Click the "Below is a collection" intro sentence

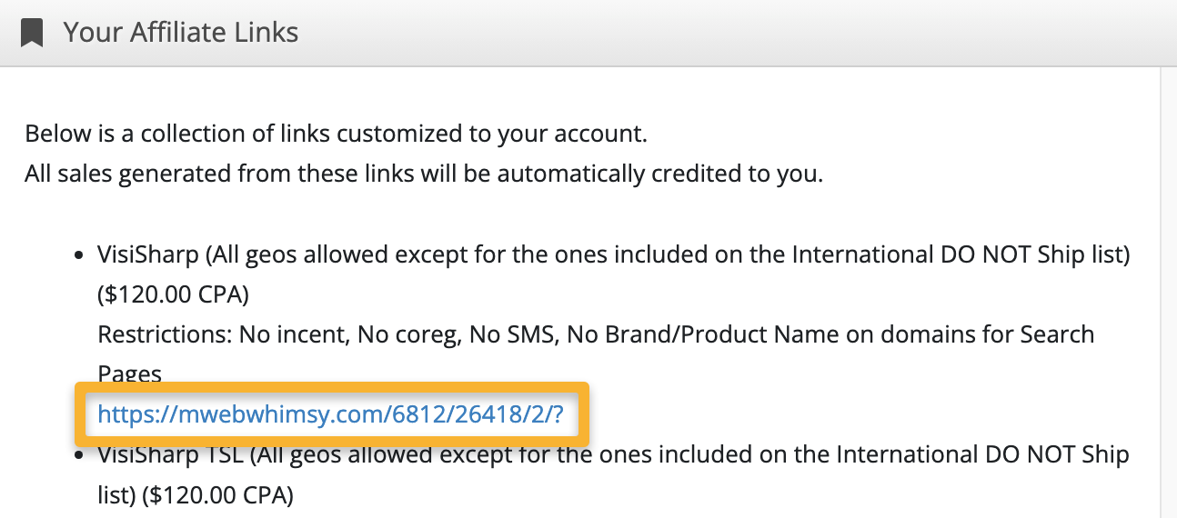[336, 134]
